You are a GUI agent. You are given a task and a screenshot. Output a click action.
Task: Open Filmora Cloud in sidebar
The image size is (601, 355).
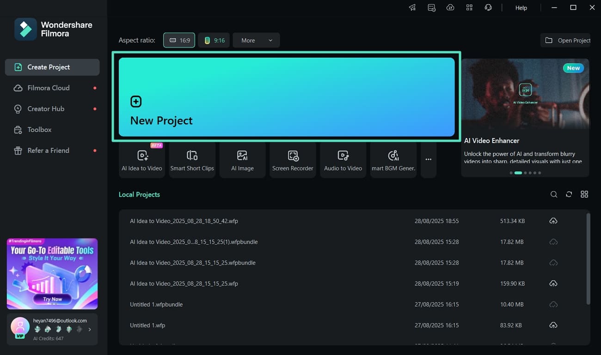click(52, 88)
